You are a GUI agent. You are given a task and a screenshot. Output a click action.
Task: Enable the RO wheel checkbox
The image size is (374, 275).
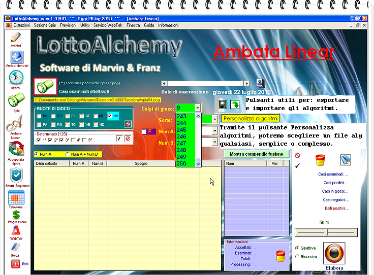click(53, 124)
